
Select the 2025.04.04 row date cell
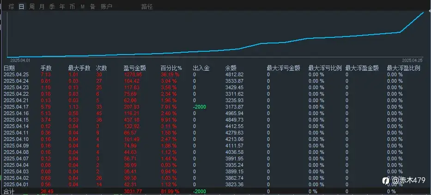16,165
